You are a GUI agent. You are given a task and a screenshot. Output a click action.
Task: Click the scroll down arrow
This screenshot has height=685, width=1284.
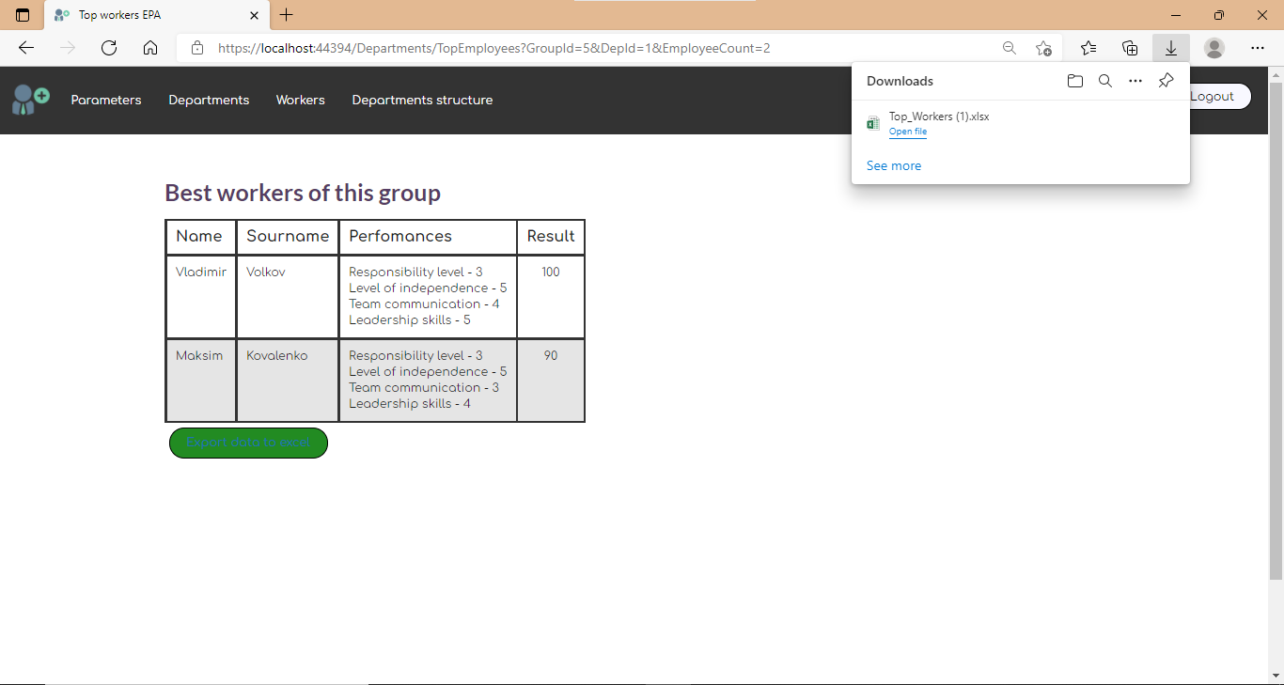[1276, 676]
